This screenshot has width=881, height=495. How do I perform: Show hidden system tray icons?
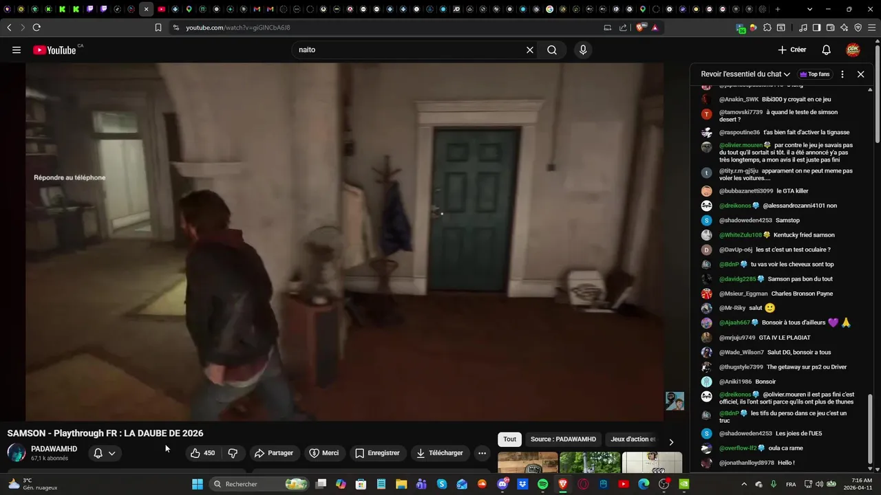point(743,484)
